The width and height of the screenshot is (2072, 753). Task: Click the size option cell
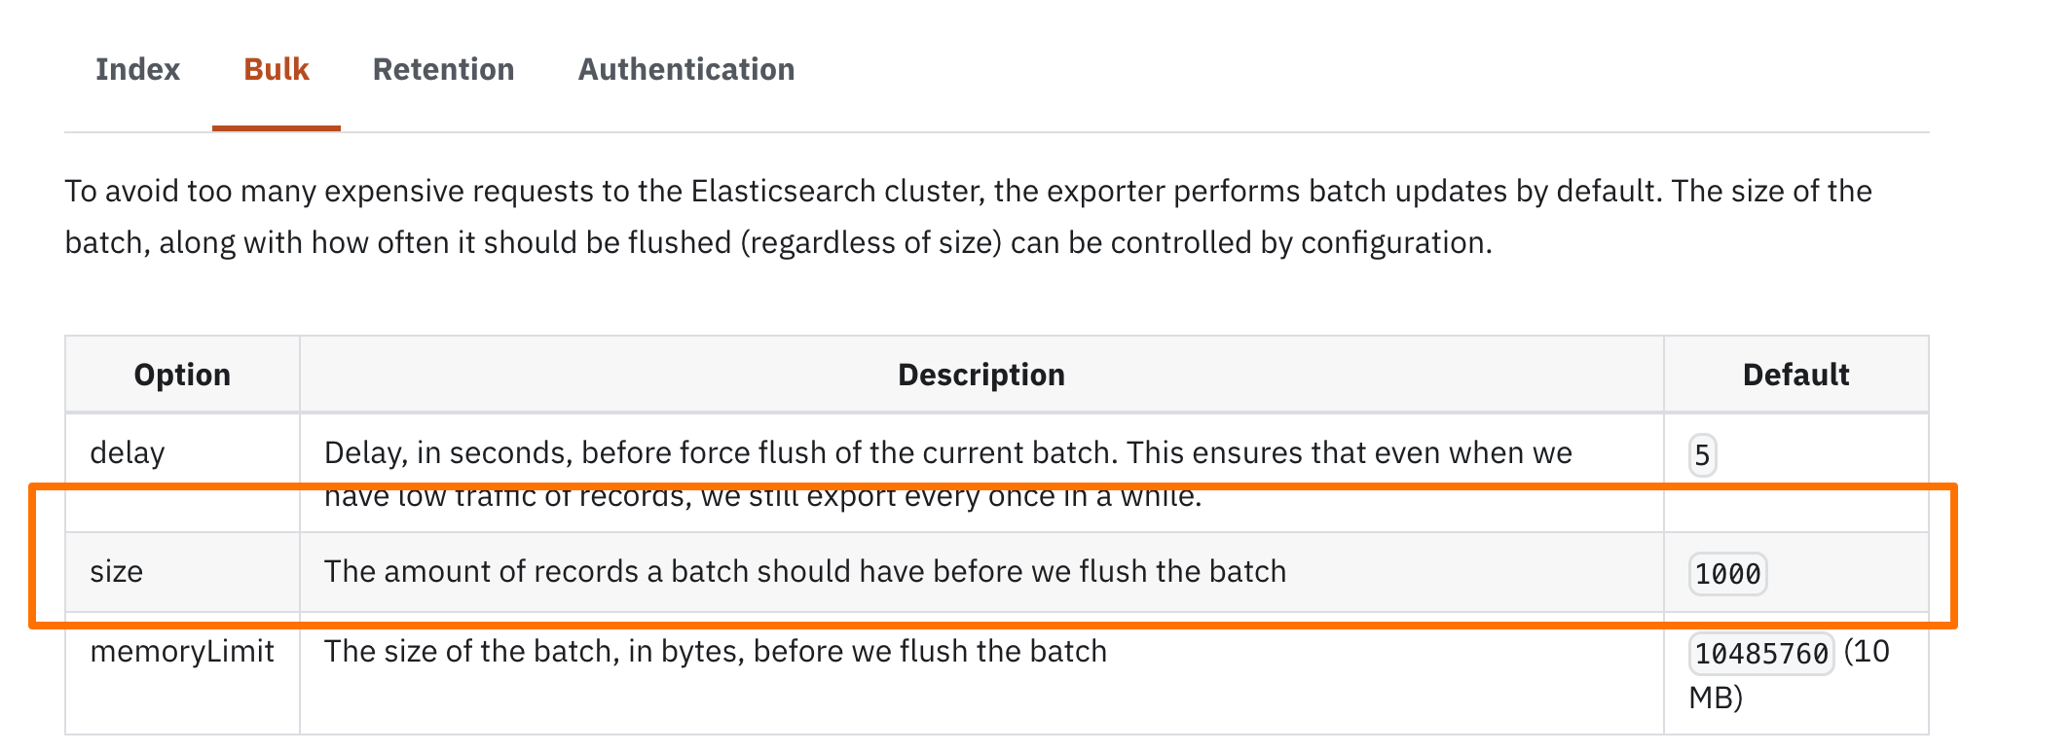(117, 571)
